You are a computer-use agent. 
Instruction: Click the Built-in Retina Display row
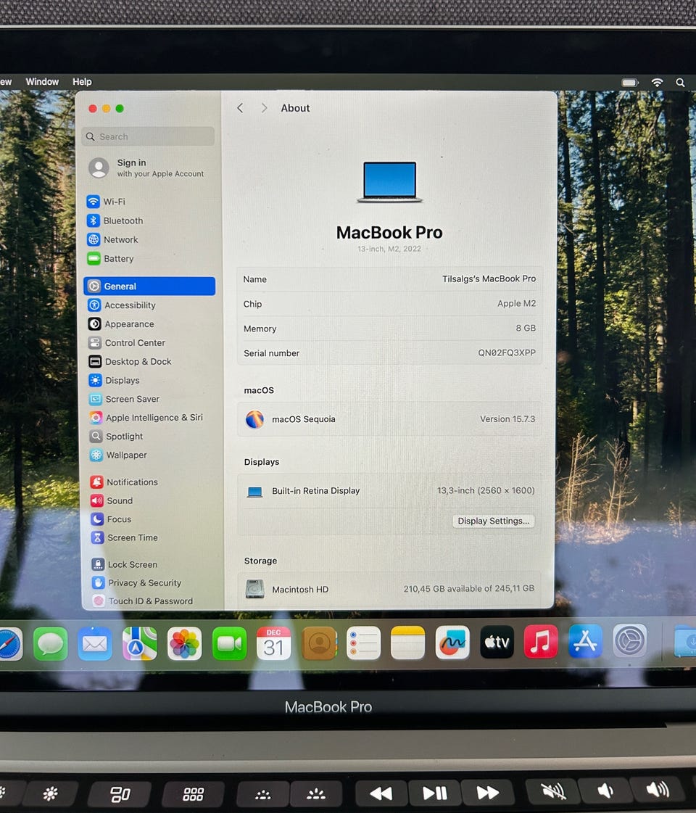pos(390,490)
